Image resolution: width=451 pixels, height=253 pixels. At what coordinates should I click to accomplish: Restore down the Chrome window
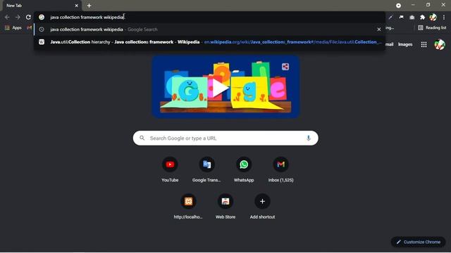(428, 5)
